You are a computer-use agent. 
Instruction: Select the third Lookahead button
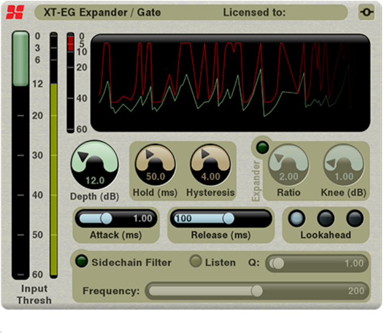[355, 218]
